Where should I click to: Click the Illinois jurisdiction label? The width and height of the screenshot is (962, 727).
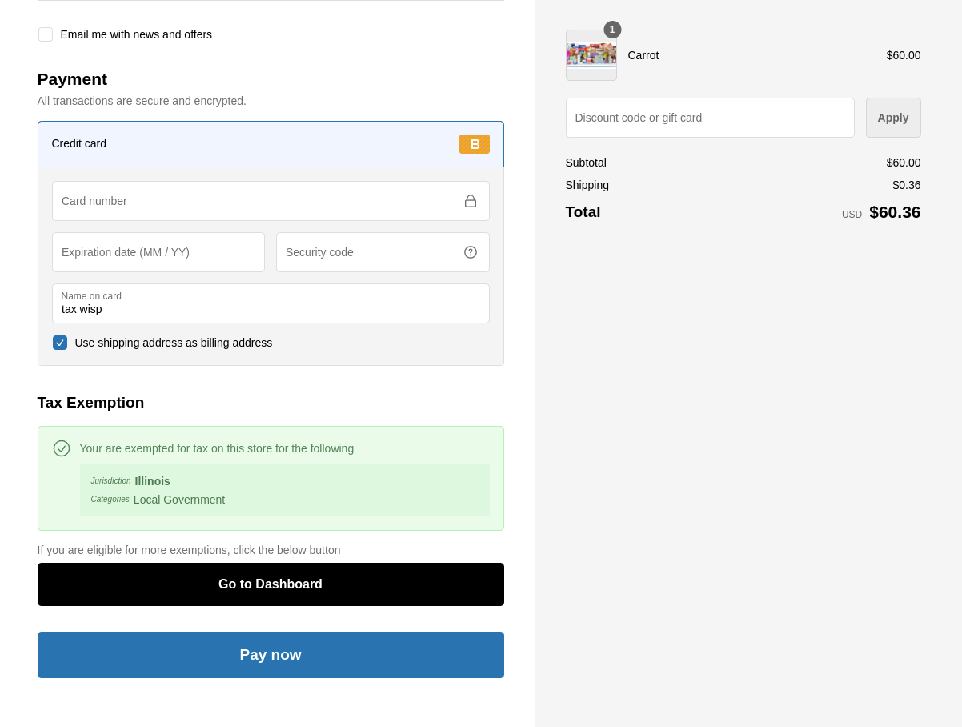click(152, 481)
